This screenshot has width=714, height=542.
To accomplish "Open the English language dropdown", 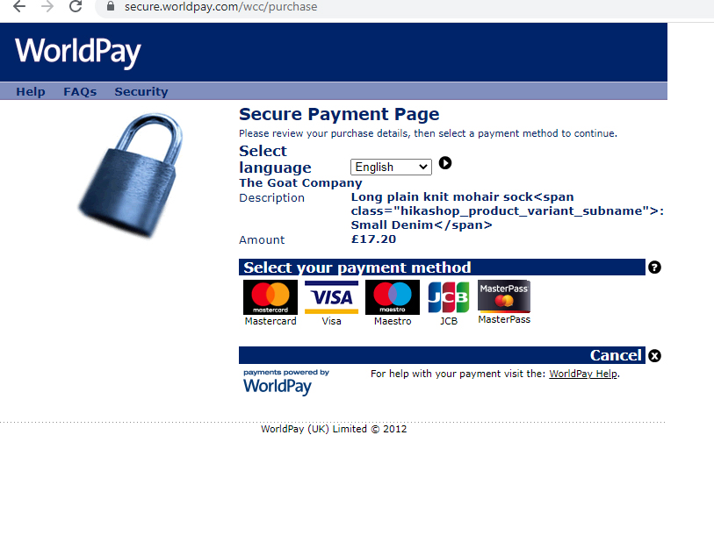I will (391, 167).
